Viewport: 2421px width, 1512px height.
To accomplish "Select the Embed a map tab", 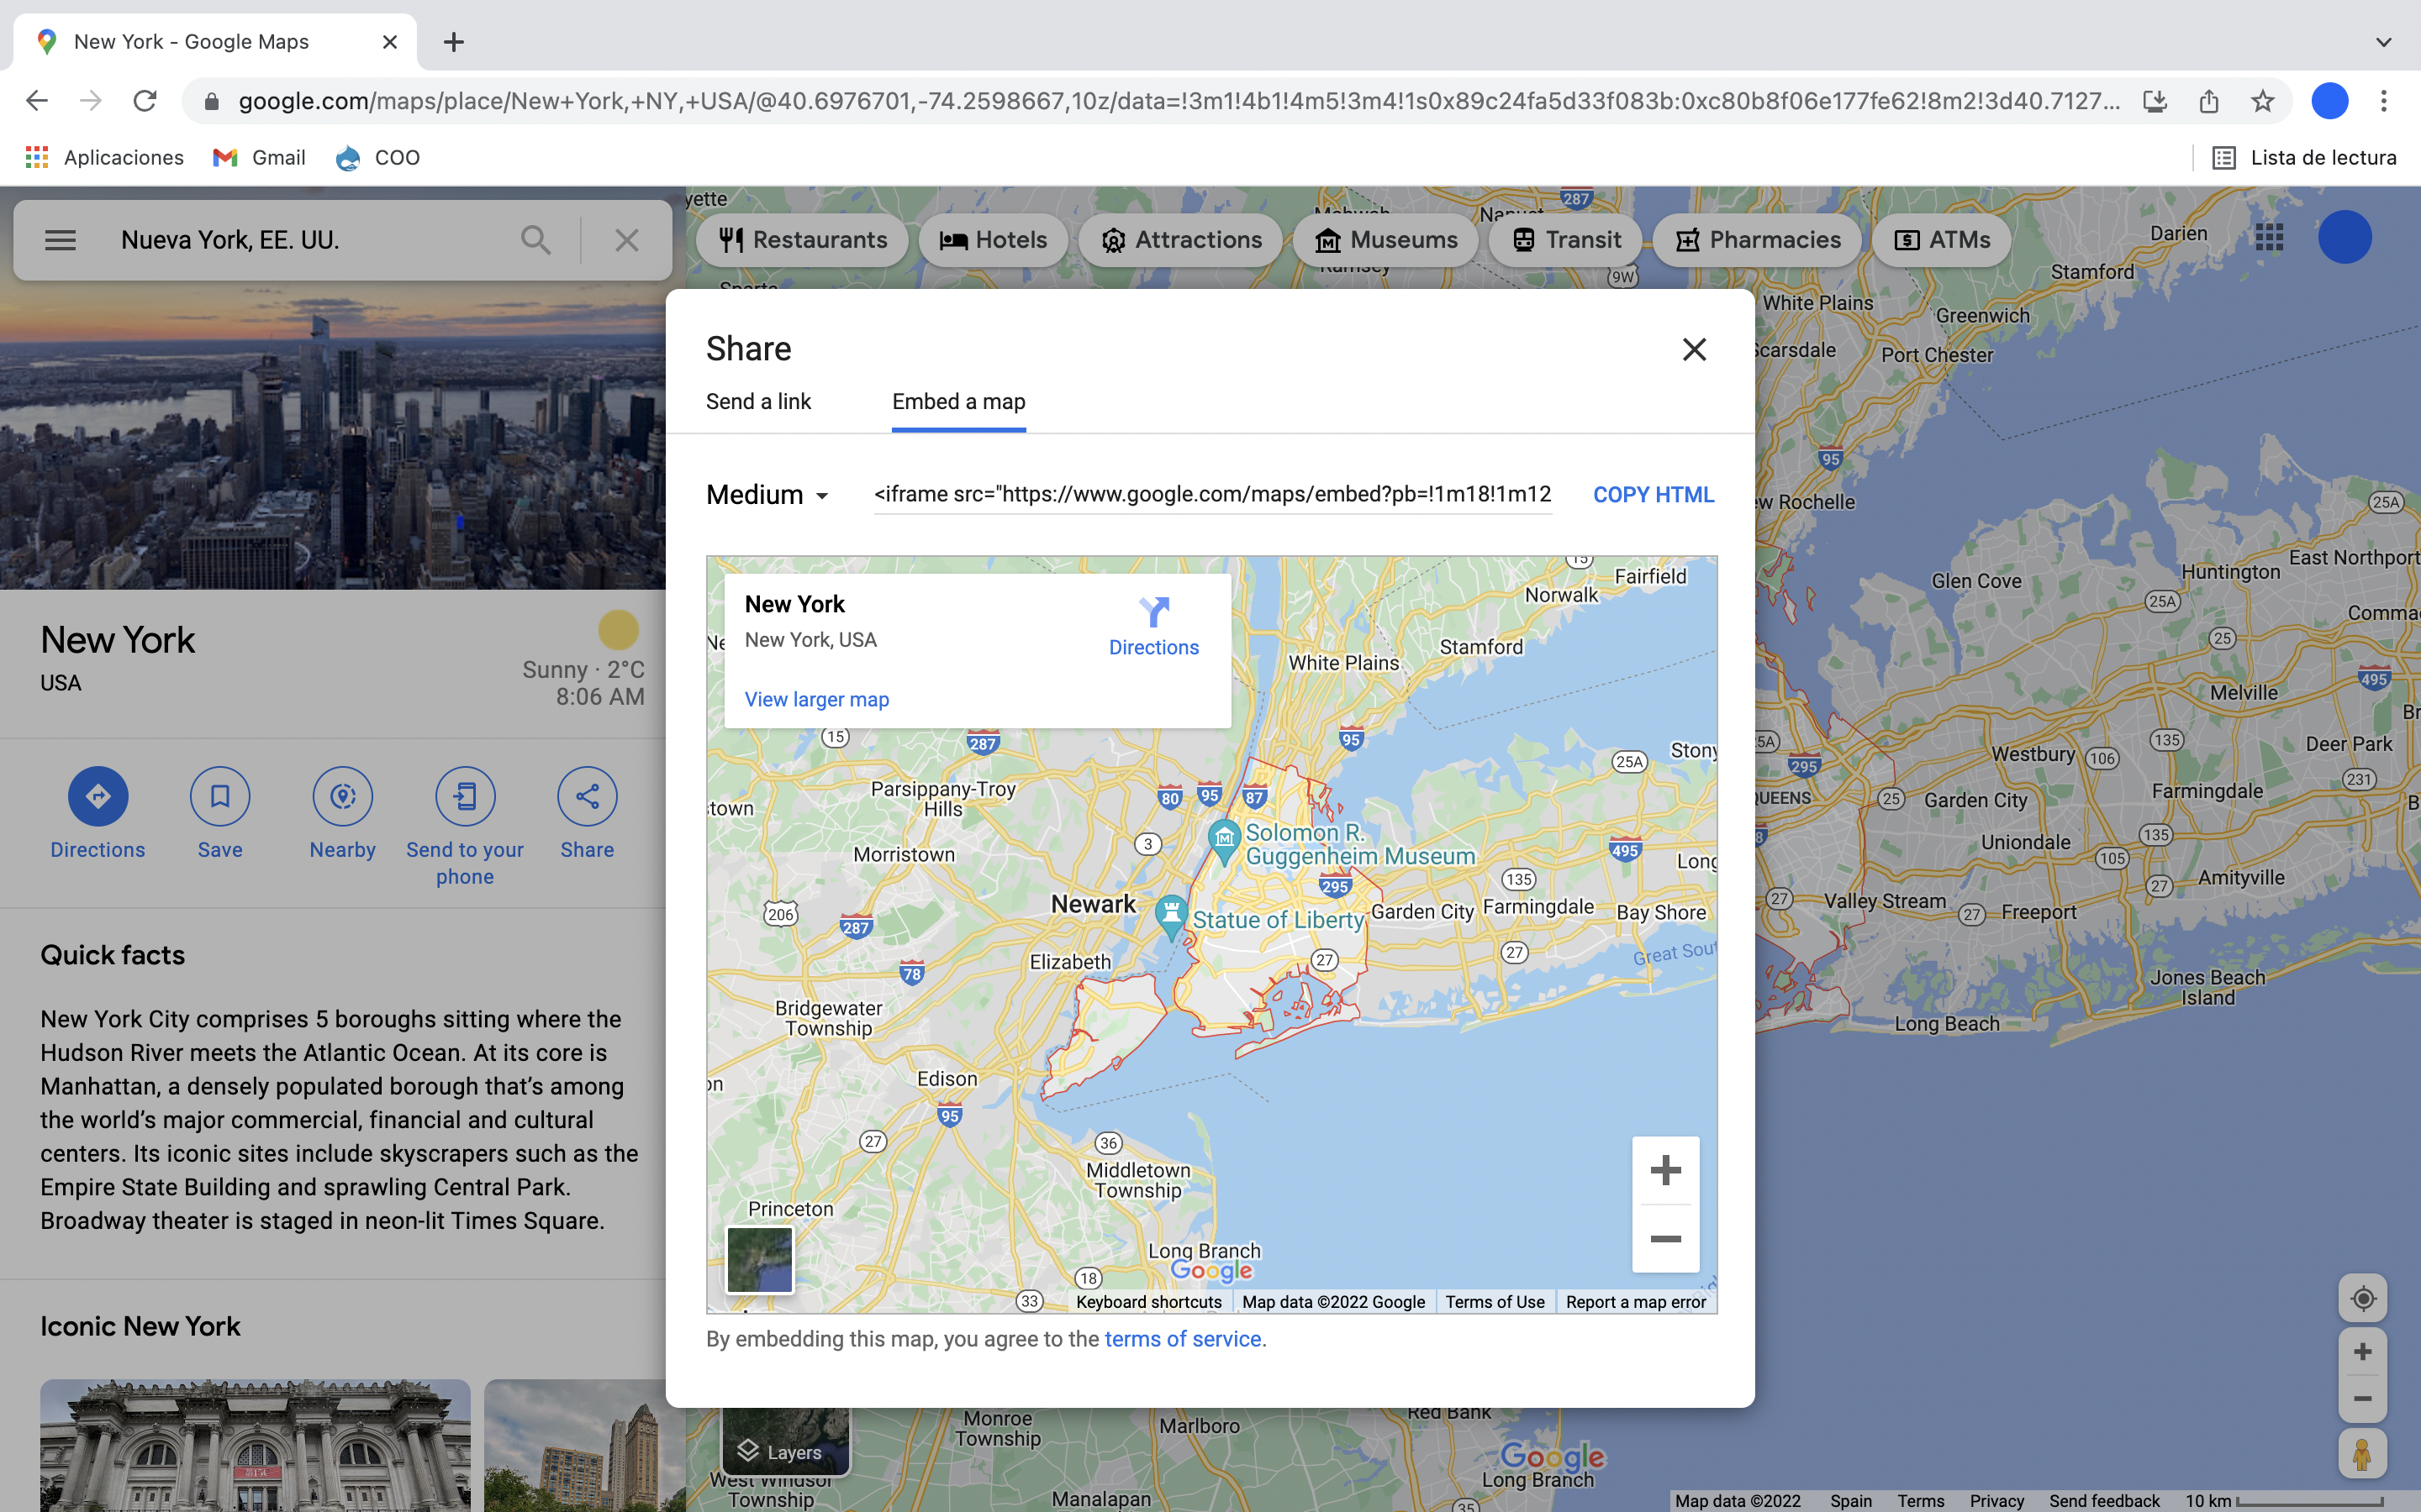I will pos(958,401).
